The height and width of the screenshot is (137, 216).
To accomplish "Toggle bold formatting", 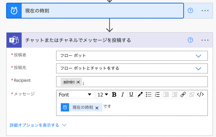I will 114,95.
